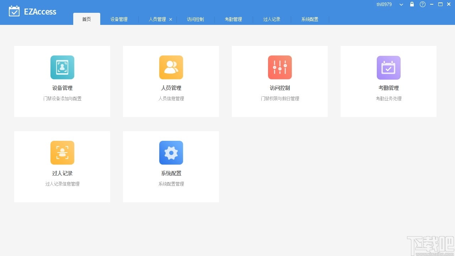Switch to the 首页 tab

86,19
